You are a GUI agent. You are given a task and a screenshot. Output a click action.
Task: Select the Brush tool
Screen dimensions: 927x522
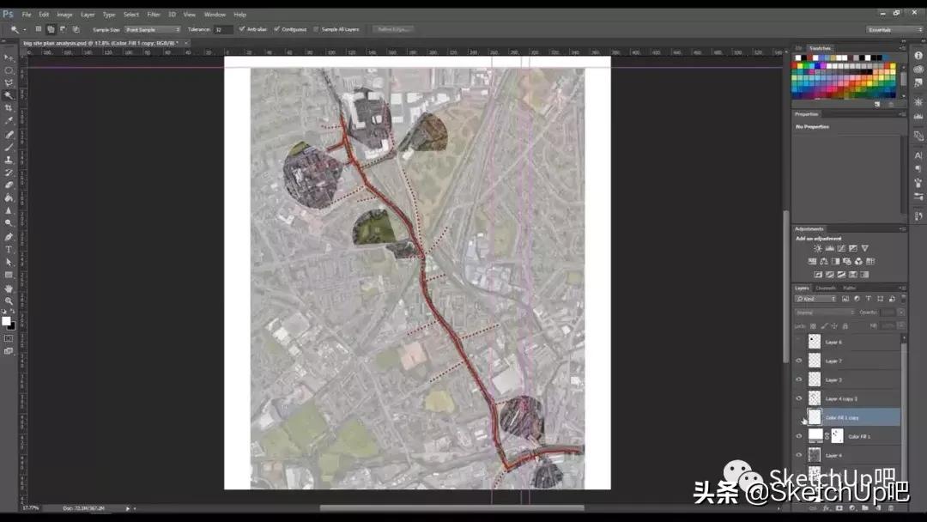tap(9, 148)
